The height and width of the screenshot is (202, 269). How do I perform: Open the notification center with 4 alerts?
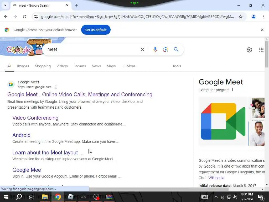(261, 197)
